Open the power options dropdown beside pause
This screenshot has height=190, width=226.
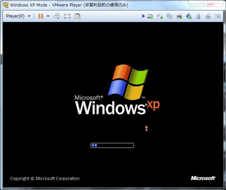[x=48, y=16]
